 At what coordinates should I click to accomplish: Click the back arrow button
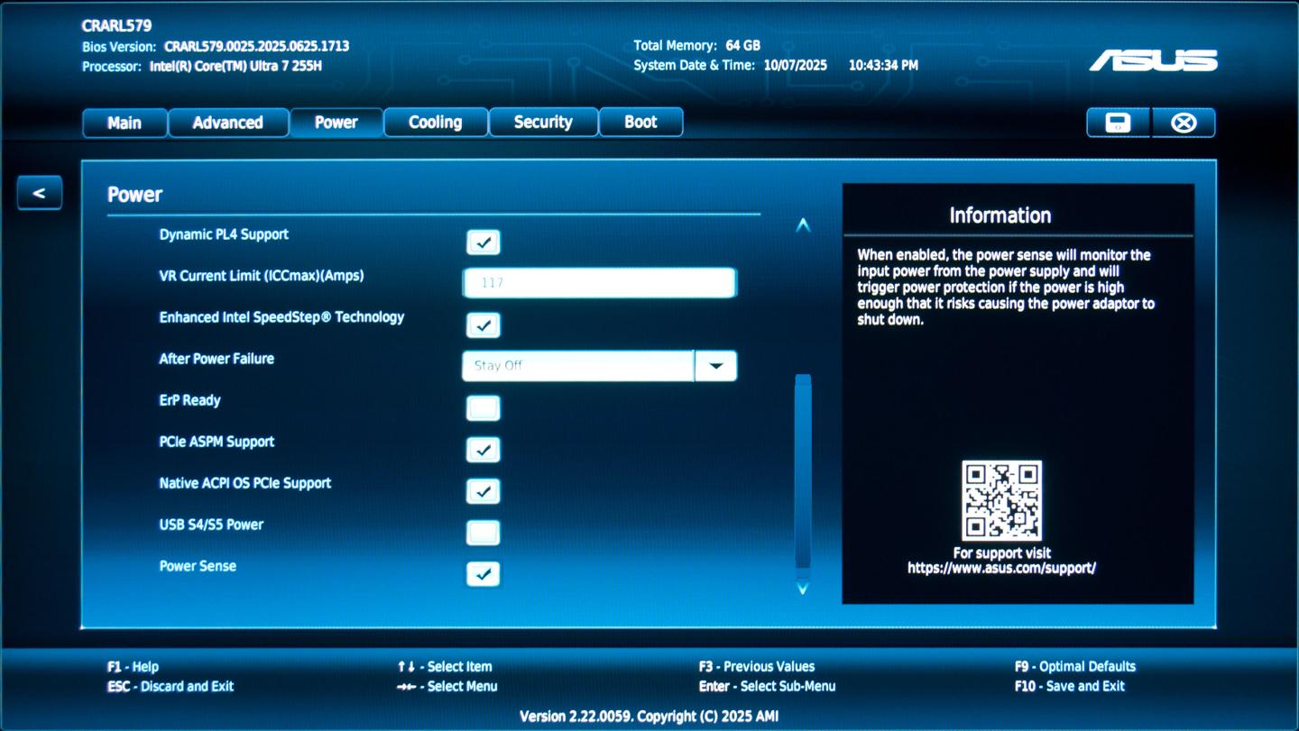tap(39, 193)
